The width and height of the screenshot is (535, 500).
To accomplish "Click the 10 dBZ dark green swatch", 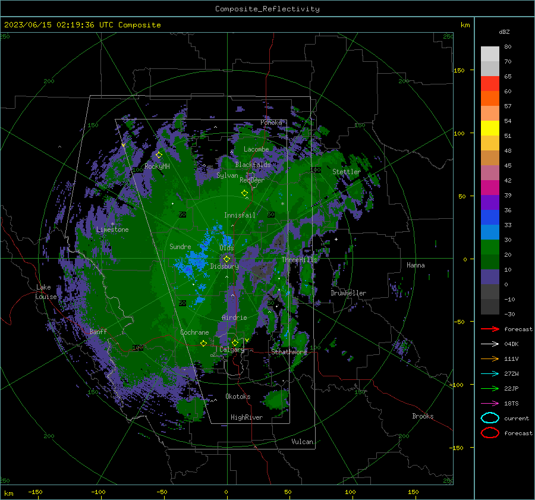I will click(x=490, y=262).
